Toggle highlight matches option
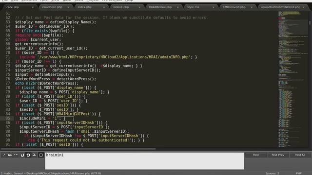Viewport: 312px width, 175px height. point(41,155)
